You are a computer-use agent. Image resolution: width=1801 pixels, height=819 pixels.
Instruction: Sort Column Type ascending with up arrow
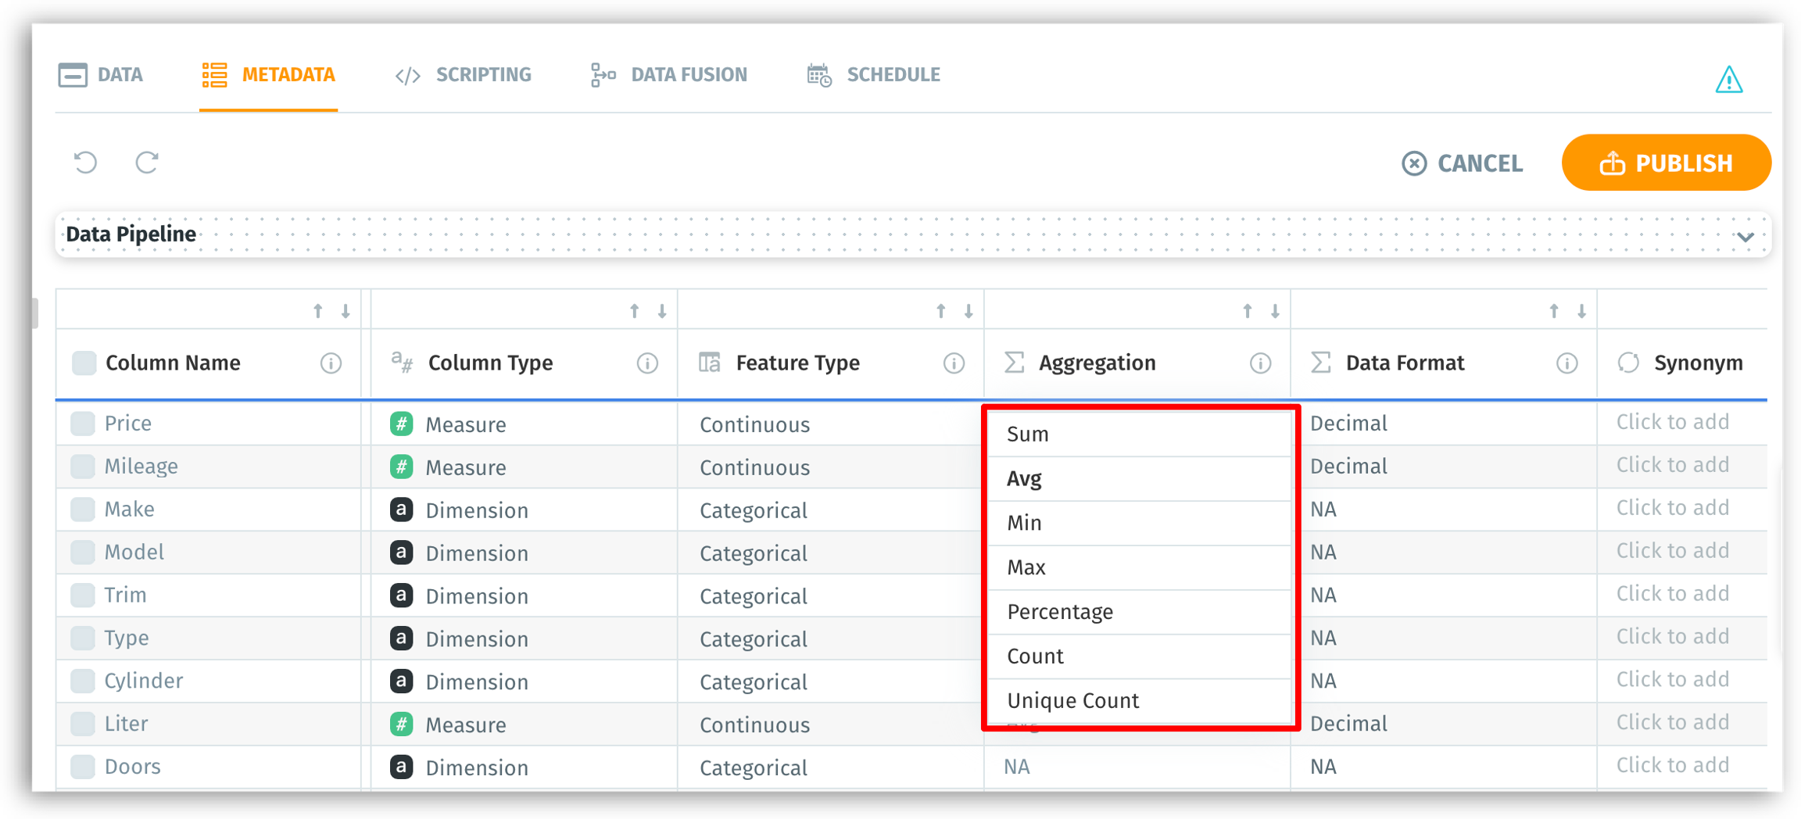(x=635, y=312)
